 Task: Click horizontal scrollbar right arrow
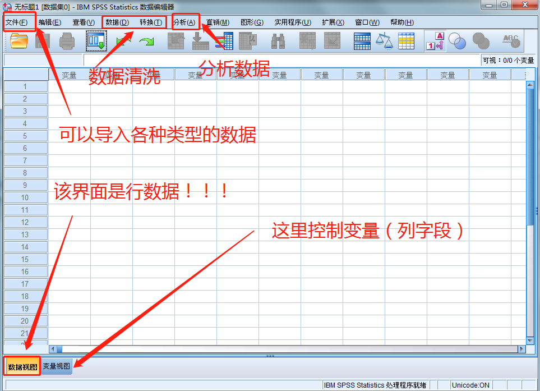(x=521, y=349)
